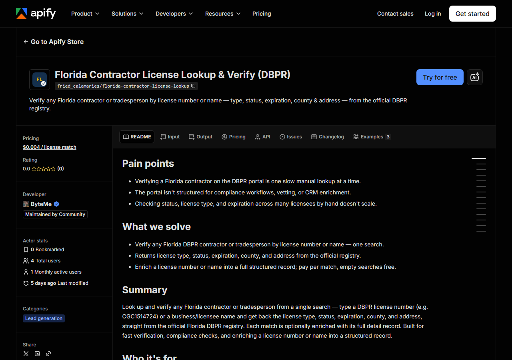Image resolution: width=512 pixels, height=360 pixels.
Task: Click the Try for free button
Action: [440, 77]
